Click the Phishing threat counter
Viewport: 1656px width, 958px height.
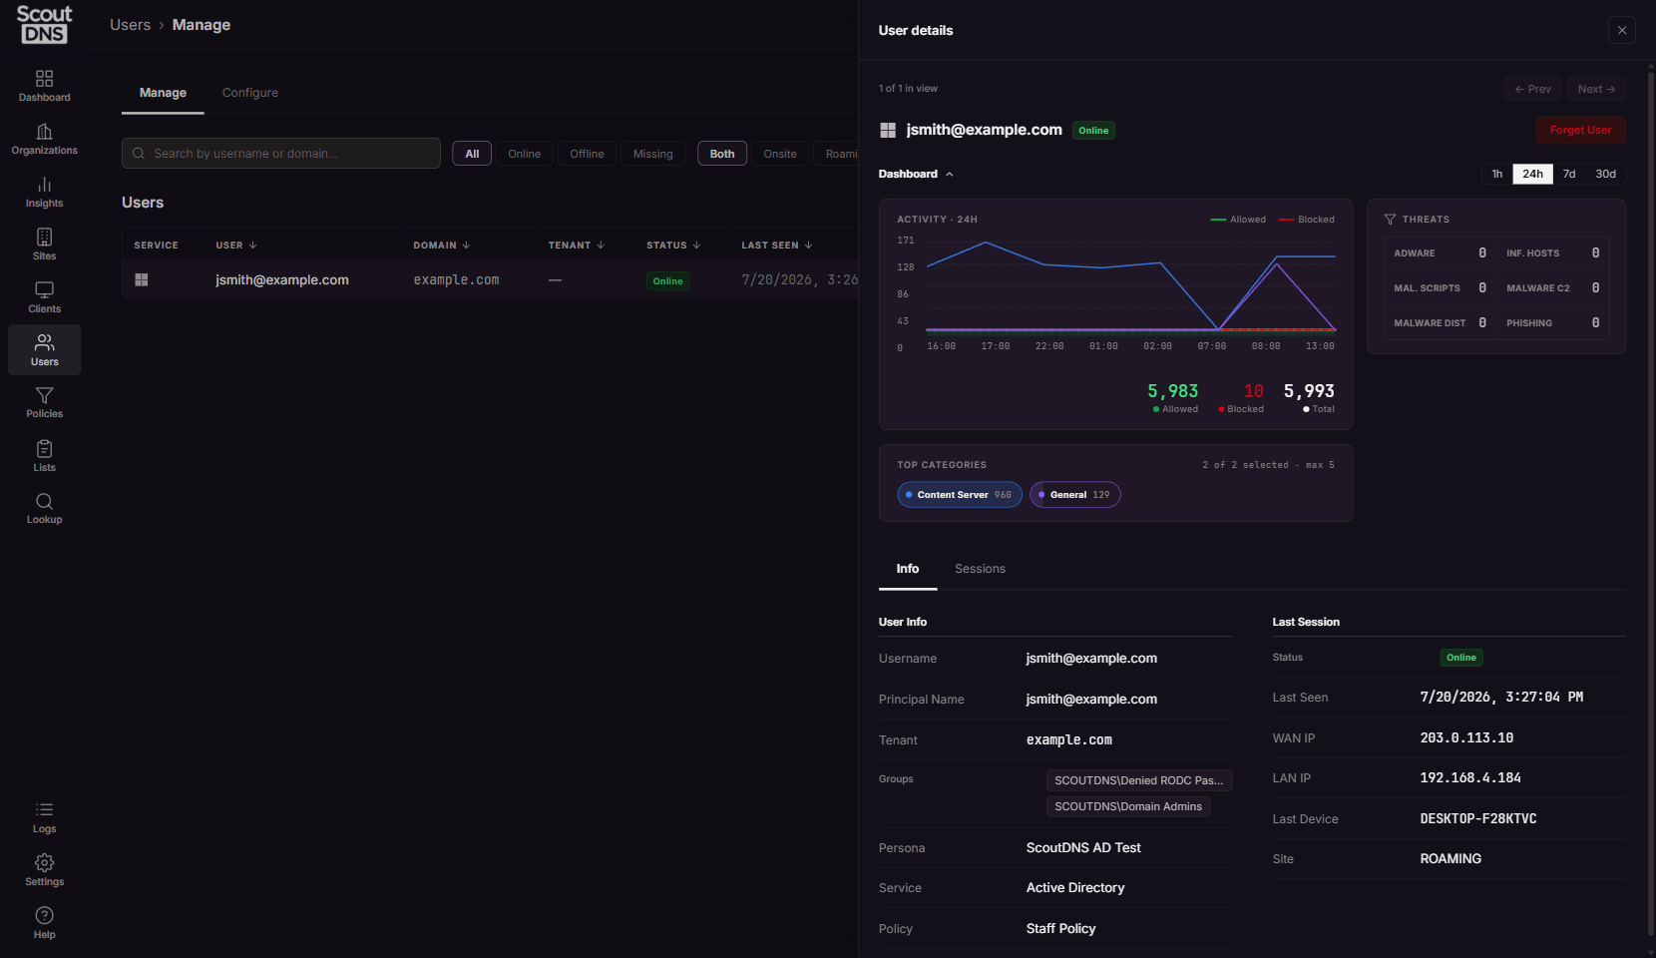[x=1552, y=323]
